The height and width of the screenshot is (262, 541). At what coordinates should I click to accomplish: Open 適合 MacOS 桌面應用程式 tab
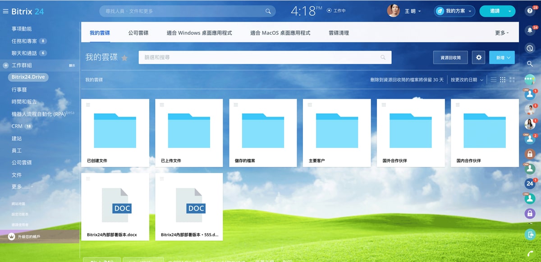tap(280, 33)
